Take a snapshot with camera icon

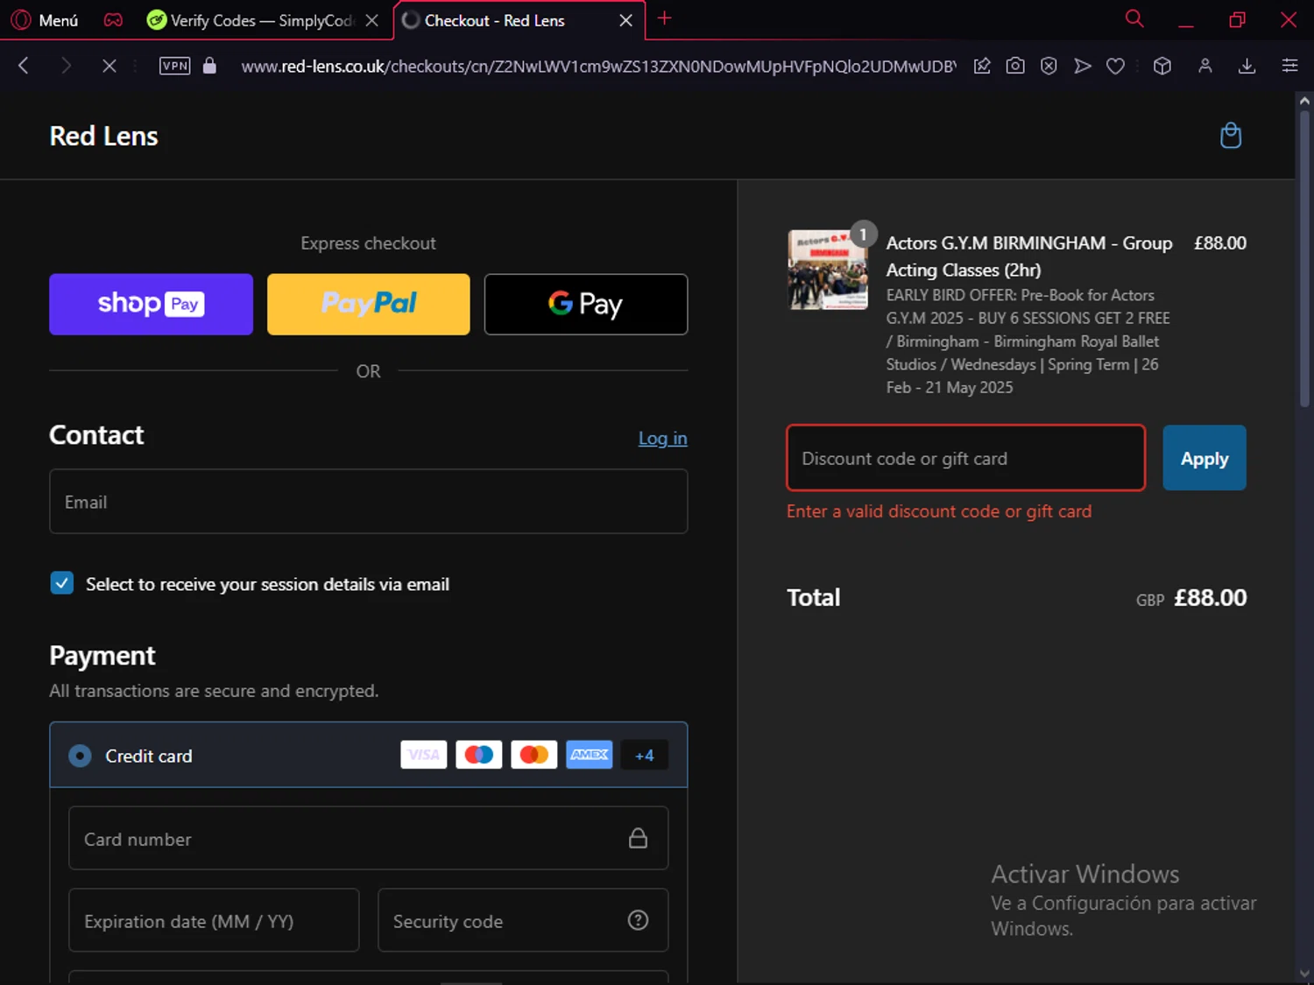pos(1015,66)
